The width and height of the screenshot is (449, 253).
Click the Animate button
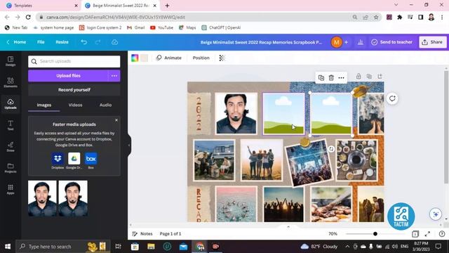169,58
